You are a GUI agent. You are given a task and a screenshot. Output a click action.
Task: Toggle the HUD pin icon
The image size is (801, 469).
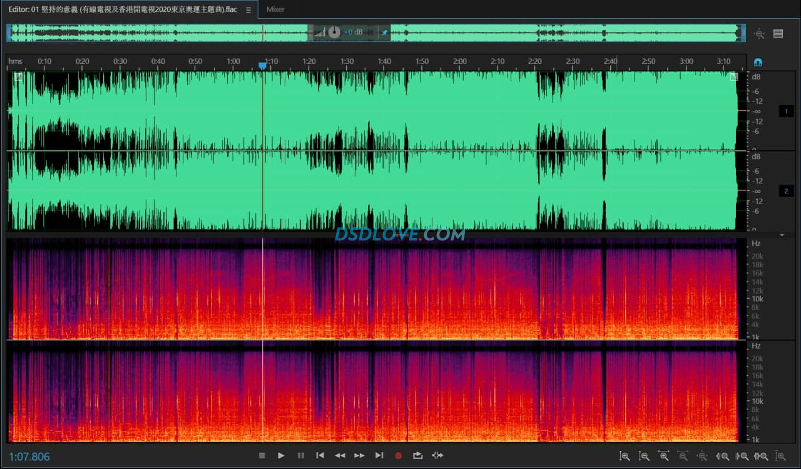pyautogui.click(x=384, y=32)
